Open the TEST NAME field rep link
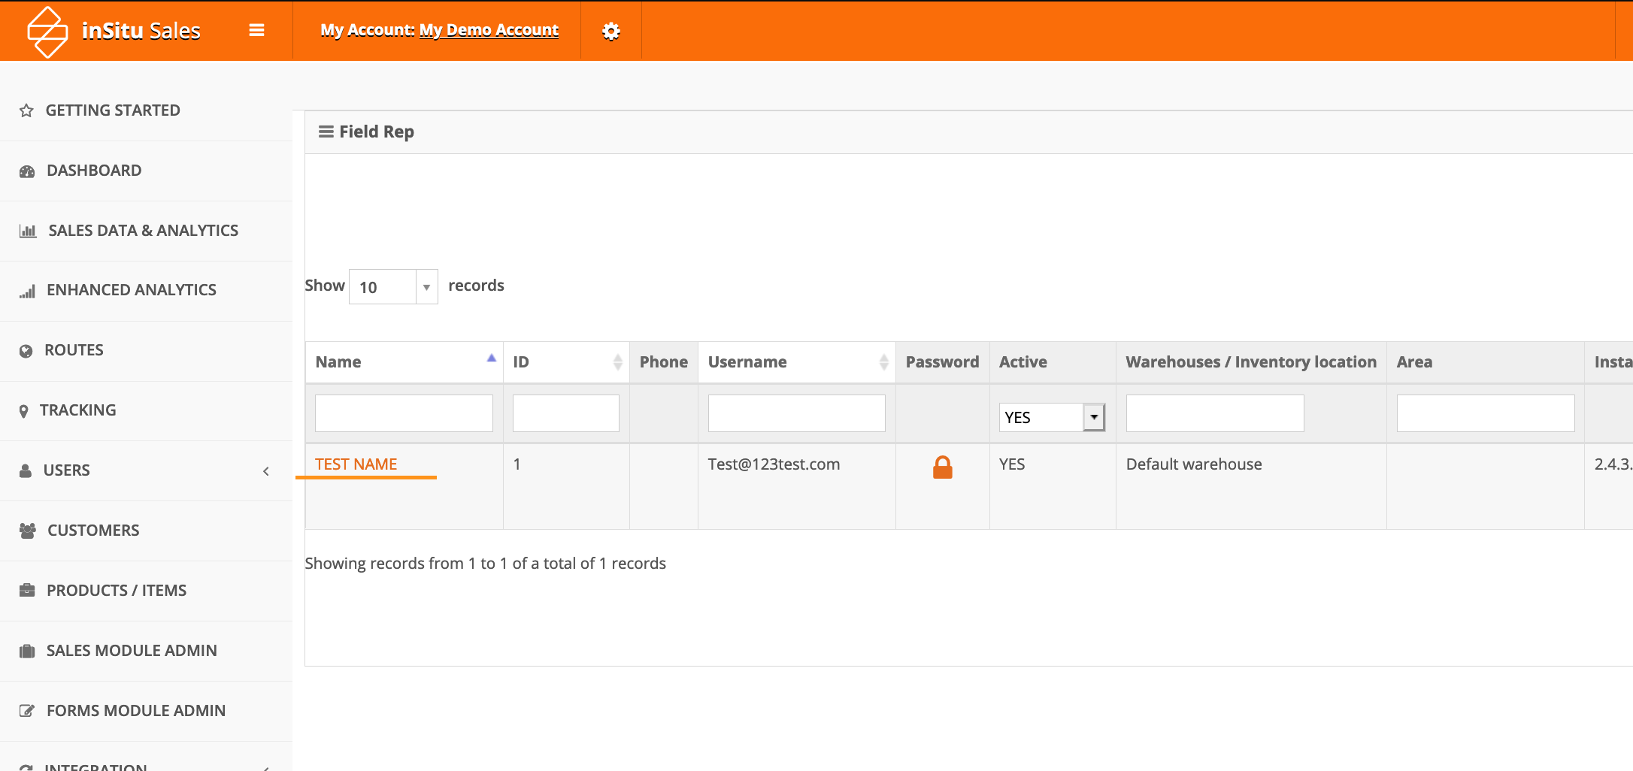Screen dimensions: 1633x771 (356, 464)
